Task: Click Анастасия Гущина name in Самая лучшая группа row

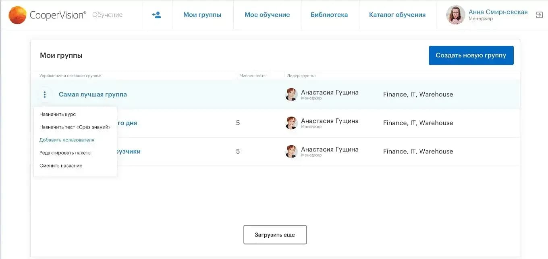Action: coord(330,92)
